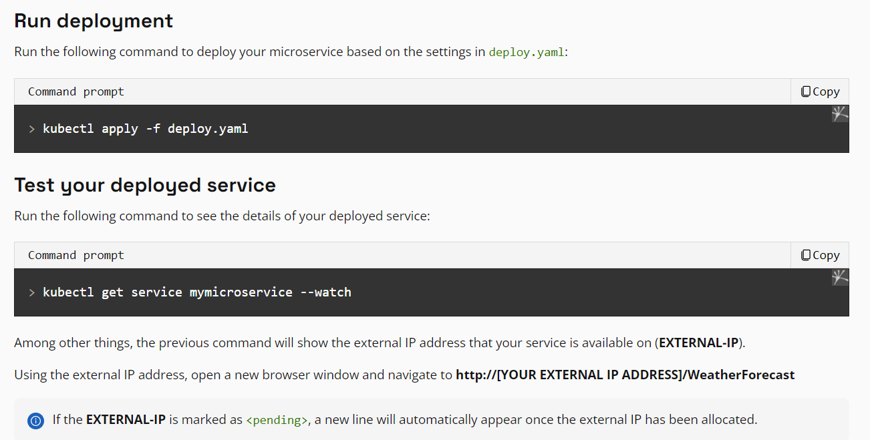Image resolution: width=870 pixels, height=440 pixels.
Task: Click the chevron prompt before kubectl get service
Action: 31,292
